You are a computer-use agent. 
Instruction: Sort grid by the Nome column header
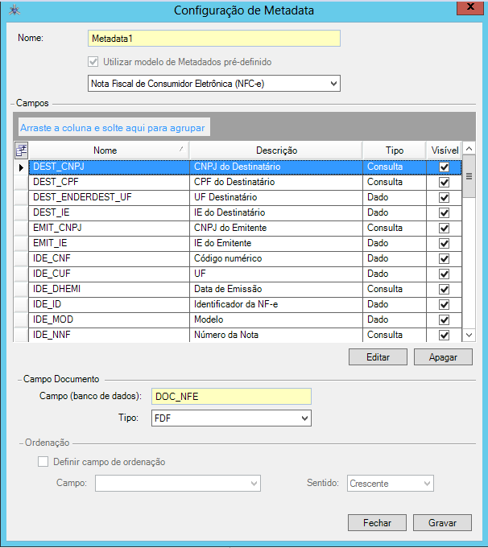click(x=105, y=150)
